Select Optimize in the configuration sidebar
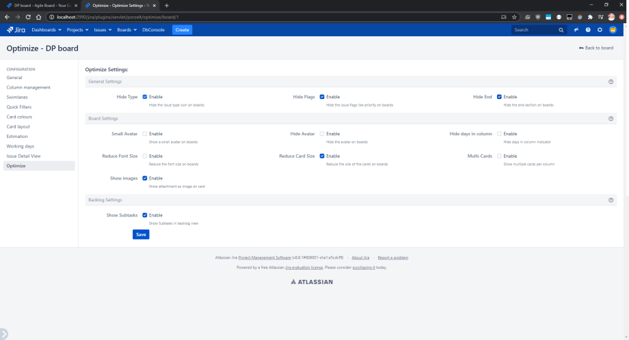Image resolution: width=629 pixels, height=340 pixels. pos(39,166)
